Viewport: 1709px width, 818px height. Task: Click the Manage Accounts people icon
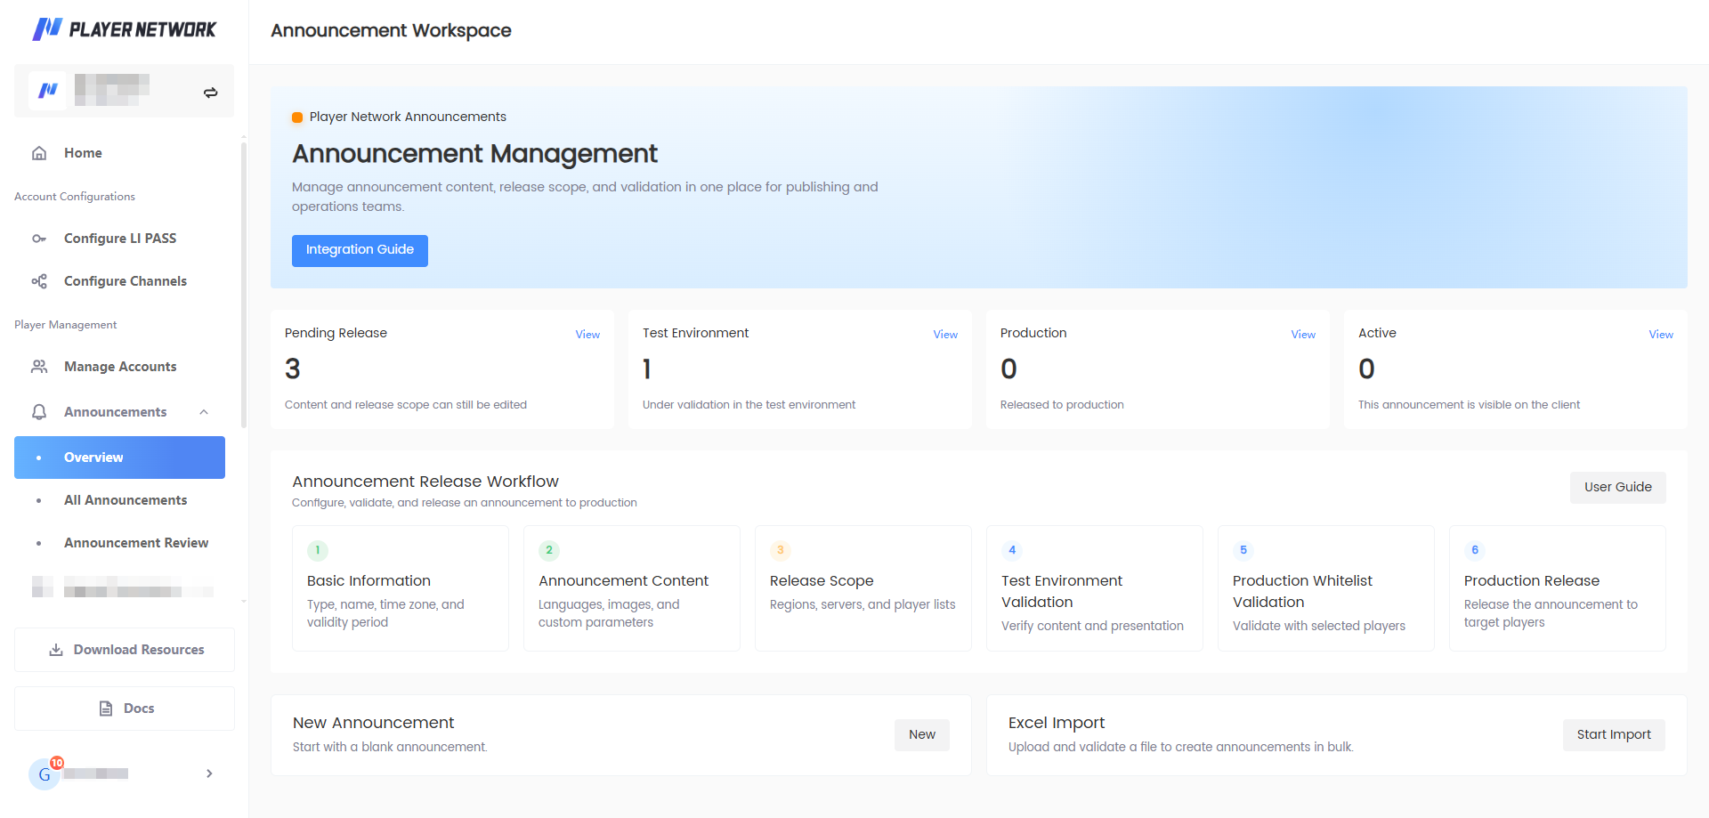(x=39, y=367)
